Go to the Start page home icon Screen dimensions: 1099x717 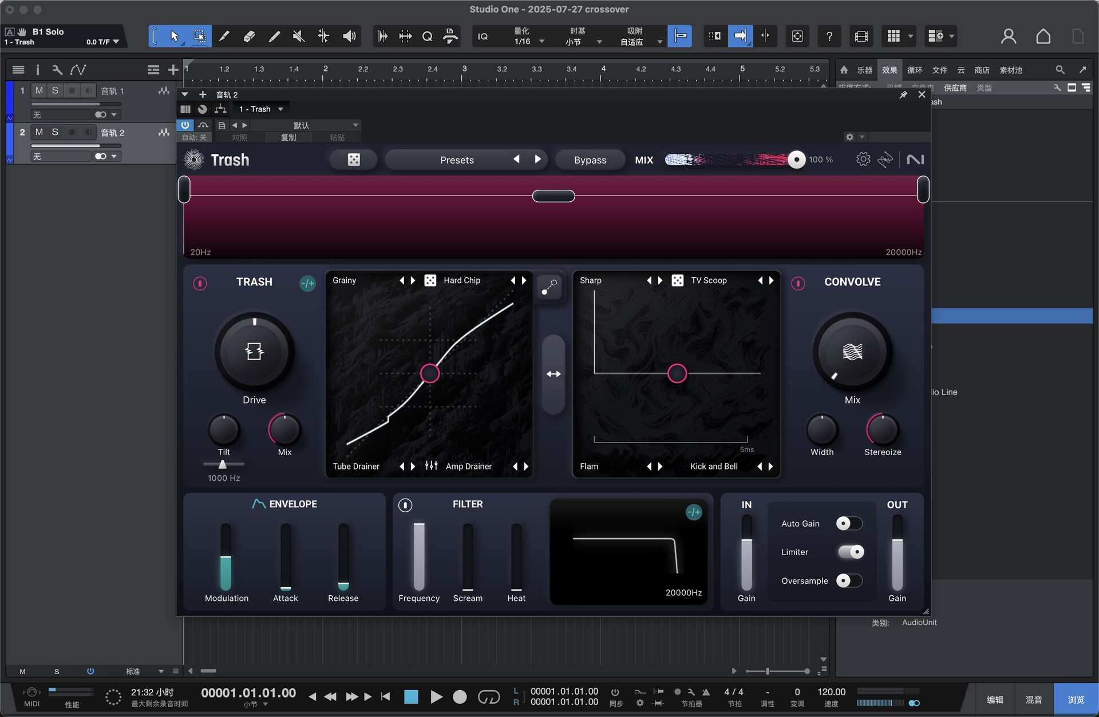(1043, 36)
